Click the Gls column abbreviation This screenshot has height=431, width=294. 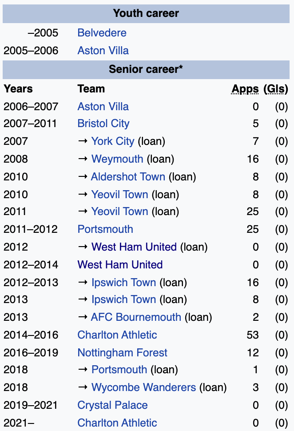pyautogui.click(x=276, y=89)
